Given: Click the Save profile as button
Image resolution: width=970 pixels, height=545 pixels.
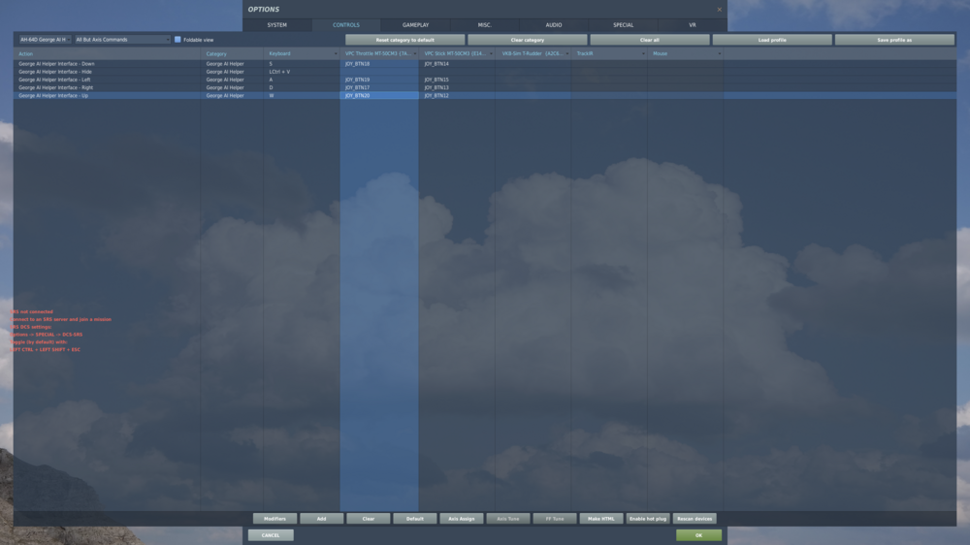Looking at the screenshot, I should coord(894,40).
